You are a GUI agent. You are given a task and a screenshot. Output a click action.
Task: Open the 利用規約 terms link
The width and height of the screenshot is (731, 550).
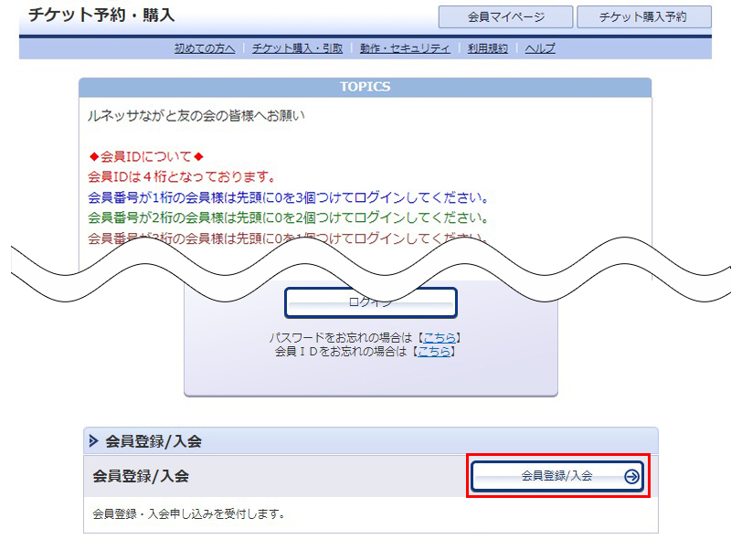pos(487,48)
